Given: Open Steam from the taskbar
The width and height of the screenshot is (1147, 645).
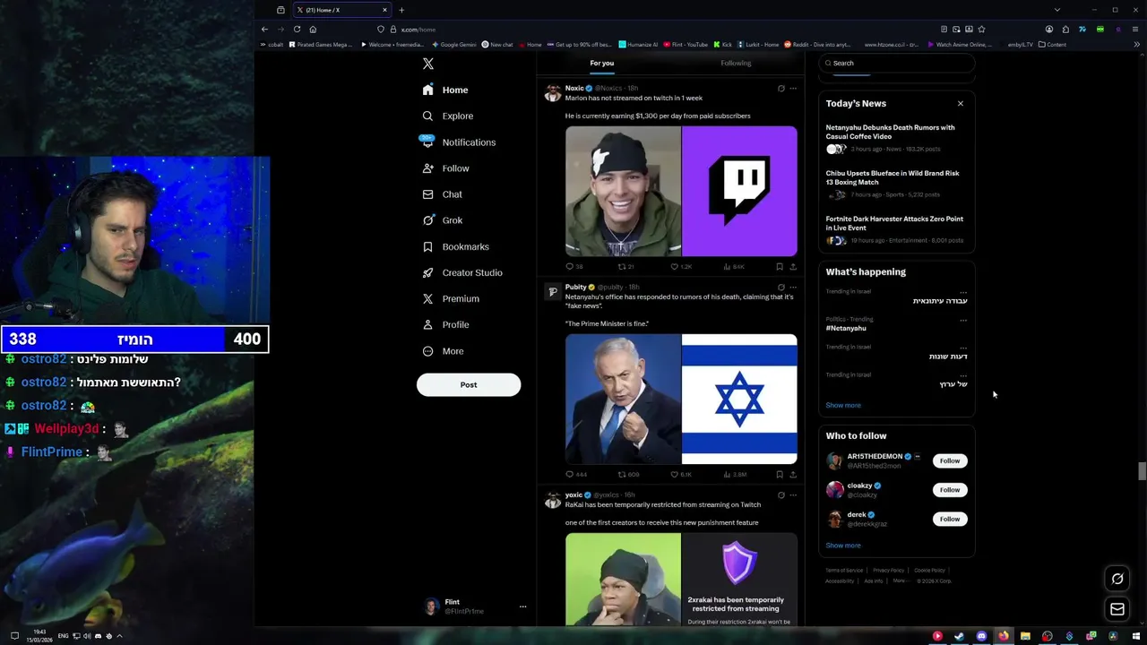Looking at the screenshot, I should click(x=959, y=636).
